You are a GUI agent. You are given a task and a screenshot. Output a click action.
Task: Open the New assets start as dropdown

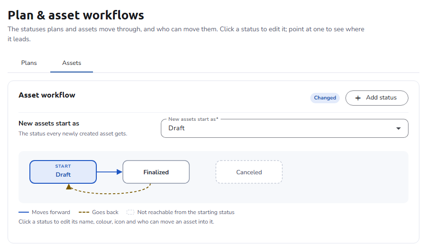284,128
